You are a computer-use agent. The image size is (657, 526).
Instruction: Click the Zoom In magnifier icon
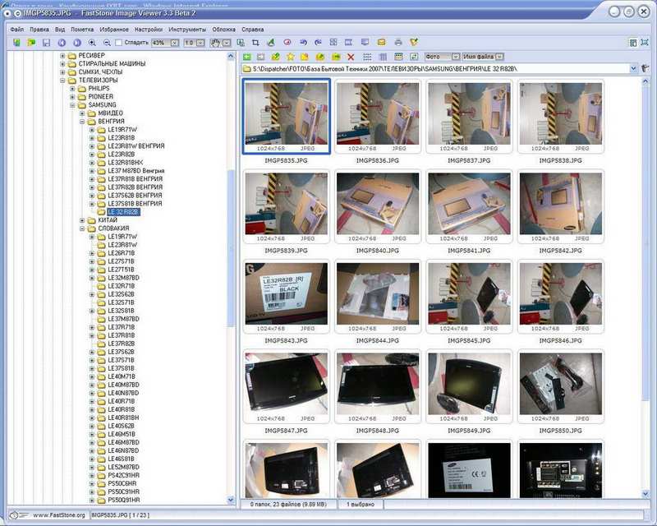(x=92, y=42)
